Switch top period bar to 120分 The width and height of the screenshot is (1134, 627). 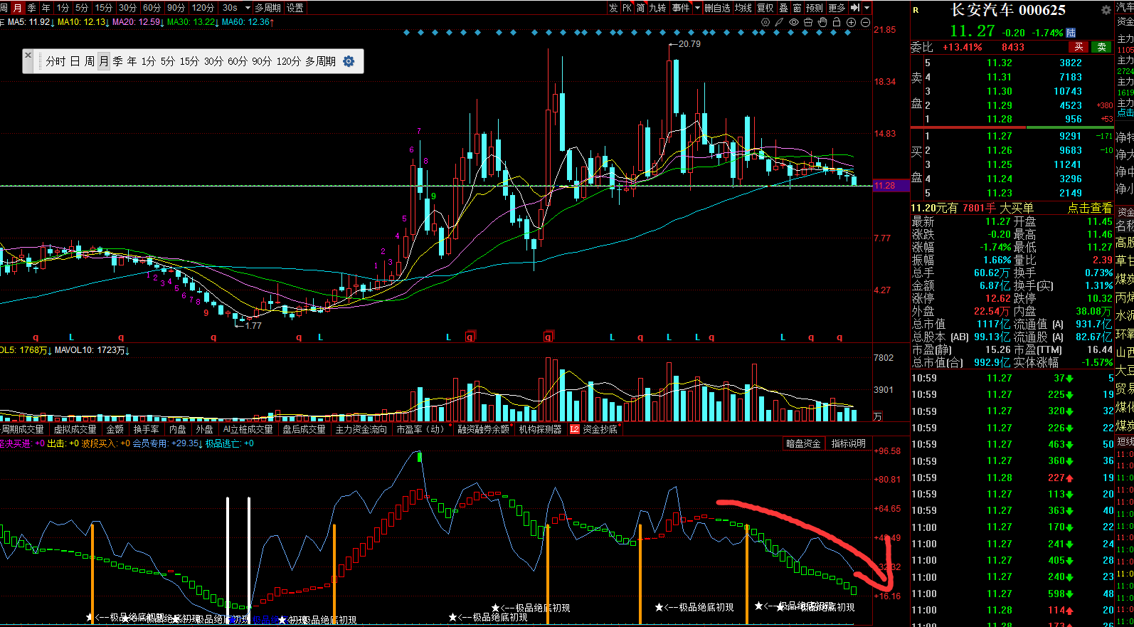click(203, 8)
